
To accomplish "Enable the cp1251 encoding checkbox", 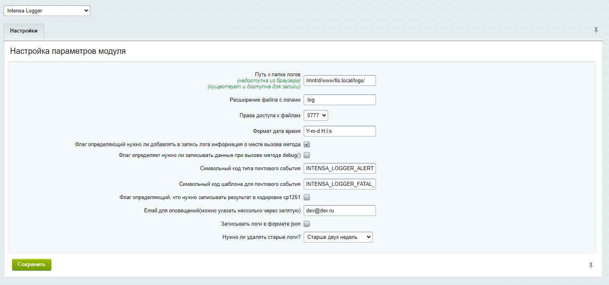I will 307,197.
